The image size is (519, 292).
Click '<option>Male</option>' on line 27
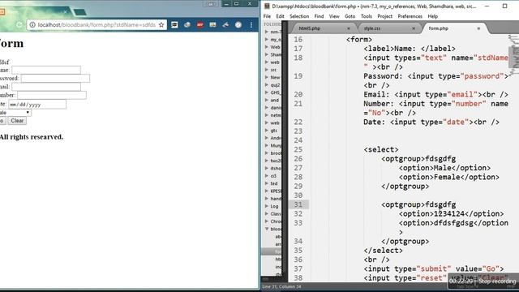444,168
